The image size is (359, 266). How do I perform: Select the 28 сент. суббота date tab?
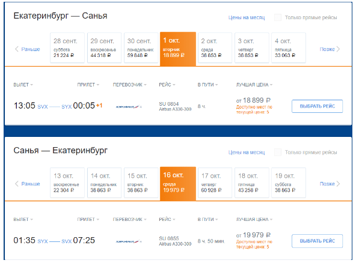[x=67, y=48]
